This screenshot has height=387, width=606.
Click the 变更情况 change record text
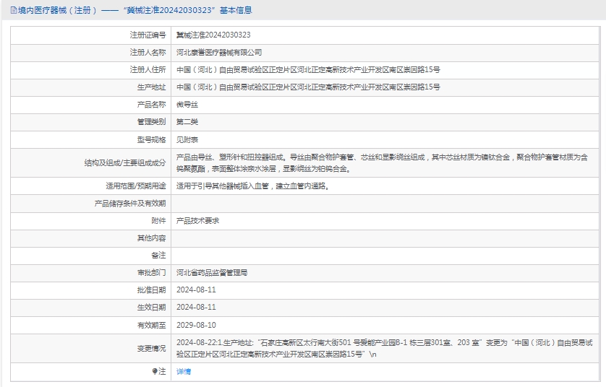[383, 348]
